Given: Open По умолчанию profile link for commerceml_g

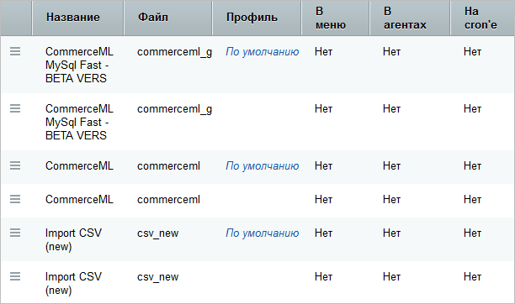Looking at the screenshot, I should (x=262, y=52).
